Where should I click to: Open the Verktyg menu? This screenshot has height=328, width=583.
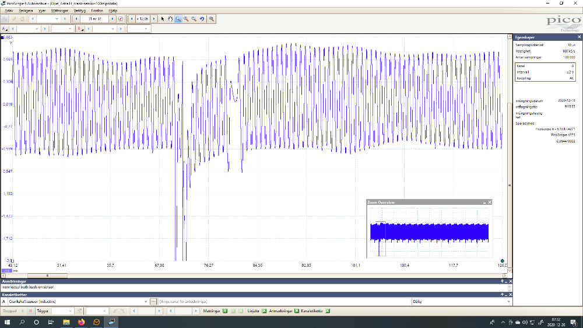pos(79,10)
